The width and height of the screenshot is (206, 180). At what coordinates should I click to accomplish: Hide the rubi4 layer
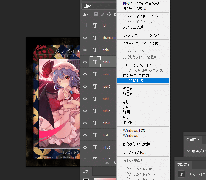pos(85,99)
